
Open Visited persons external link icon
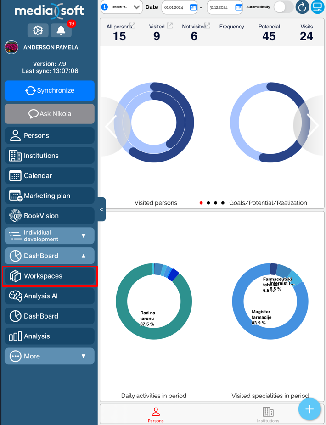(x=170, y=26)
